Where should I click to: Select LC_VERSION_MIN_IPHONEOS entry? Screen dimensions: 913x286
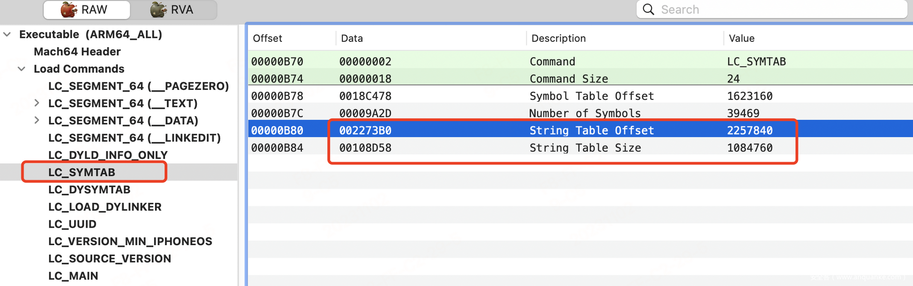(130, 241)
